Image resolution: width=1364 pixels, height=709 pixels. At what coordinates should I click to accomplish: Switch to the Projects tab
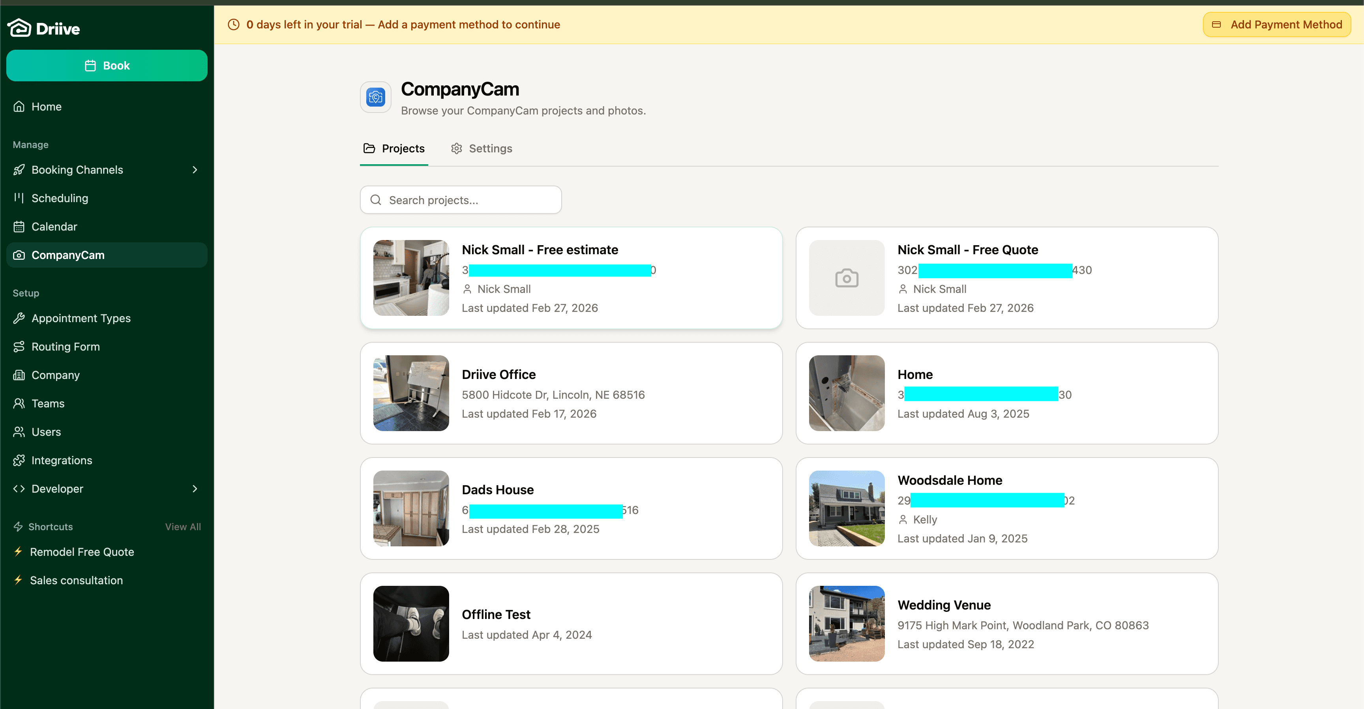point(403,148)
